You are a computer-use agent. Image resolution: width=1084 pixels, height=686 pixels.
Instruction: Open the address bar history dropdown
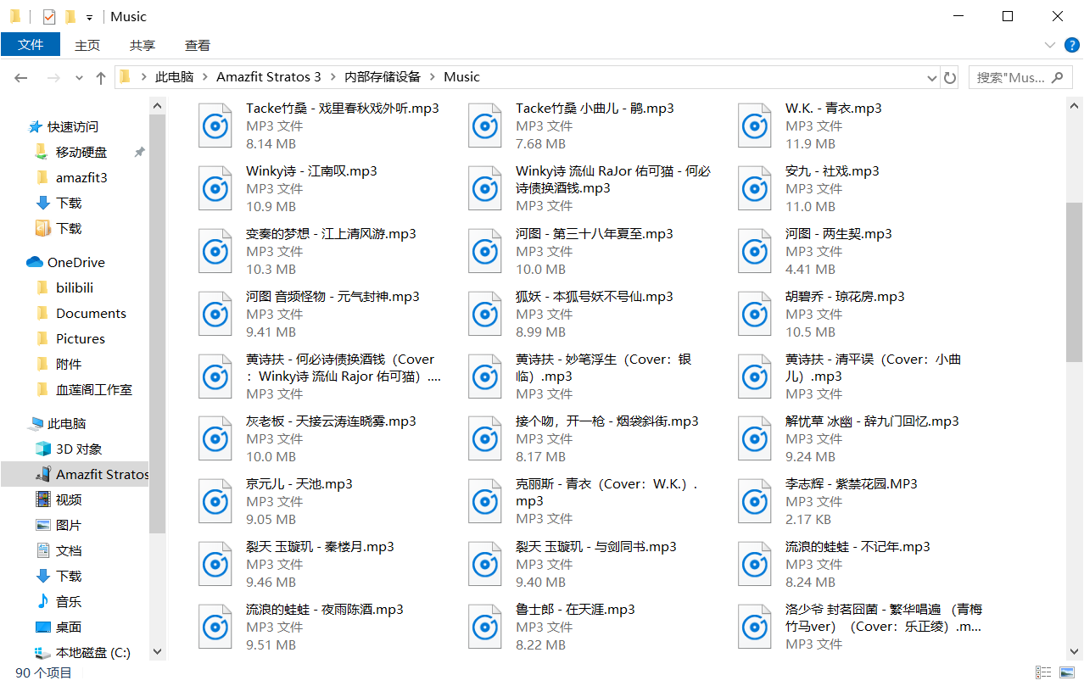click(932, 77)
